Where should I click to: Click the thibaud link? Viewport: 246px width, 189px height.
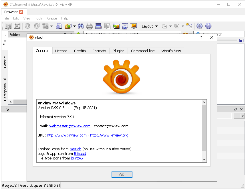pyautogui.click(x=80, y=153)
